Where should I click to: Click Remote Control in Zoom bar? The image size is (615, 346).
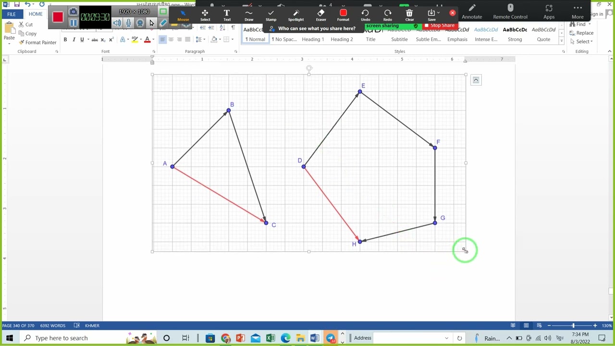(x=510, y=12)
